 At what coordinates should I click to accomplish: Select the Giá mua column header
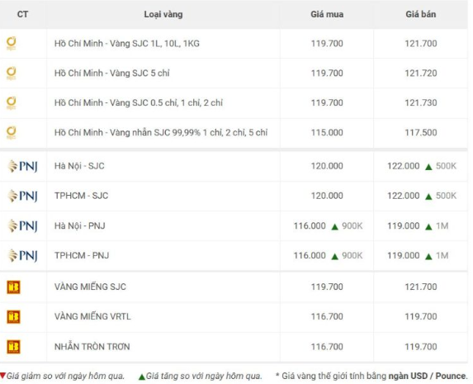coord(327,14)
